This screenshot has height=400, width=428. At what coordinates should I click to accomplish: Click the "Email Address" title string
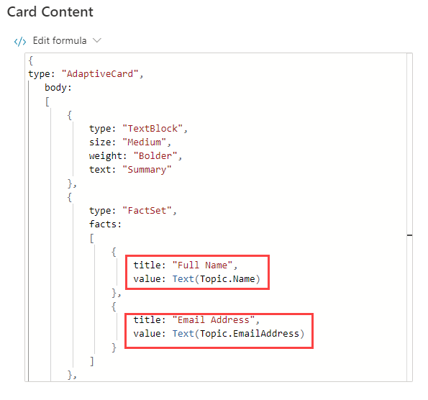214,319
